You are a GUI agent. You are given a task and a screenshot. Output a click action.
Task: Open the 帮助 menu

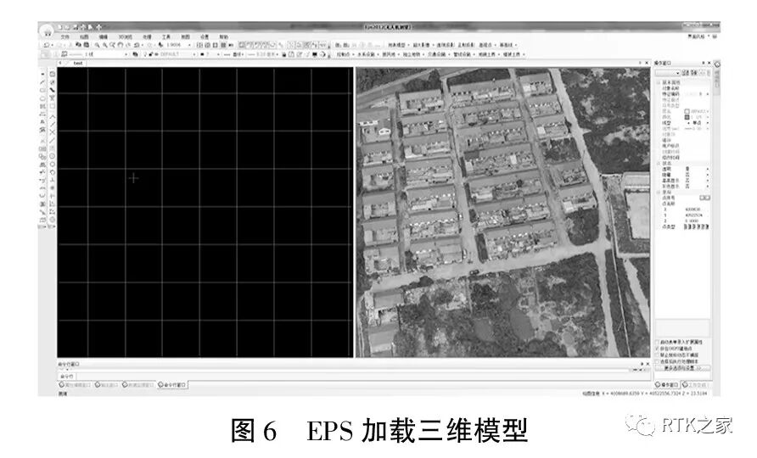pos(223,36)
